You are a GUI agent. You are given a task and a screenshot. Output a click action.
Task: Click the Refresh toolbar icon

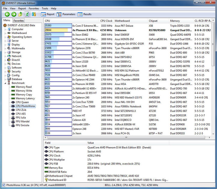(x=27, y=14)
